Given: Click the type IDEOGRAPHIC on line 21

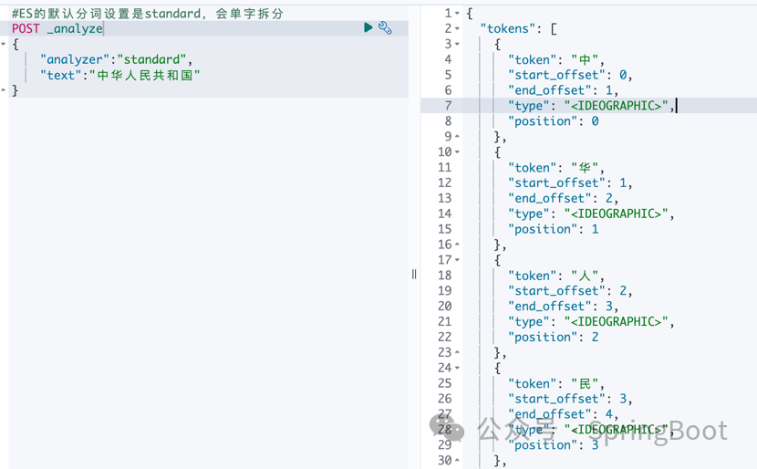Looking at the screenshot, I should [x=591, y=322].
